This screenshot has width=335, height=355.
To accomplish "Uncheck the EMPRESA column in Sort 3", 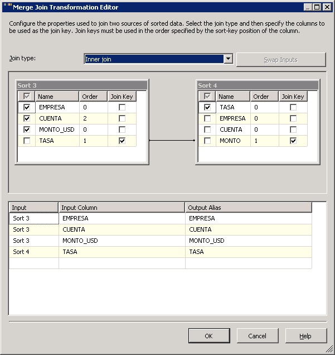I will click(26, 107).
